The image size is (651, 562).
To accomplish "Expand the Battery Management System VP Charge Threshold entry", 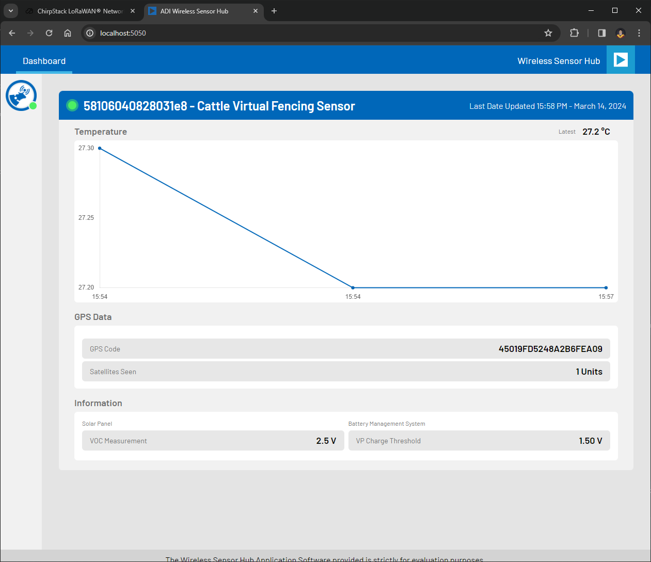I will [x=479, y=440].
